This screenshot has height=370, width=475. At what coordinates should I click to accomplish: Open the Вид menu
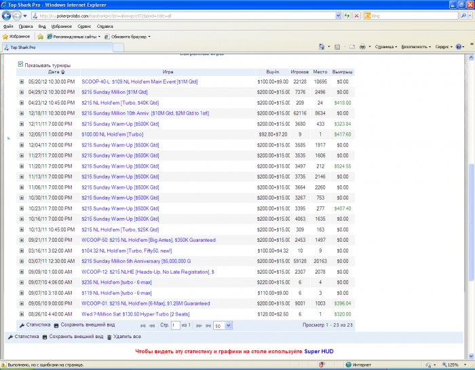[42, 26]
